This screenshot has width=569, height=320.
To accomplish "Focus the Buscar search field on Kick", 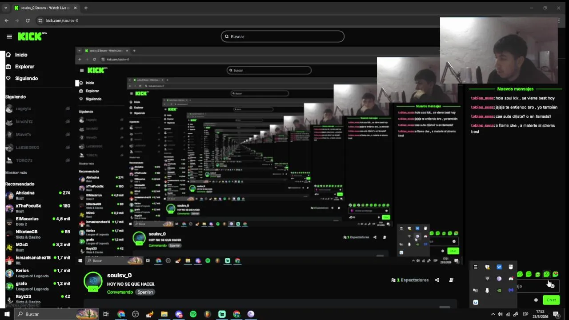I will (x=283, y=36).
